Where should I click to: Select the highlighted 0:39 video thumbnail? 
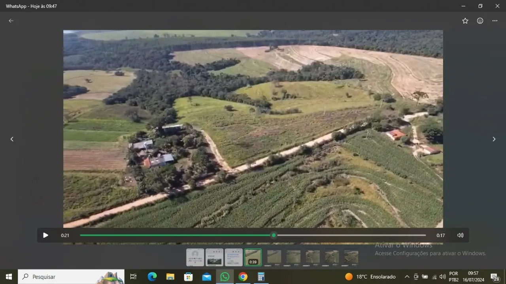(x=253, y=257)
